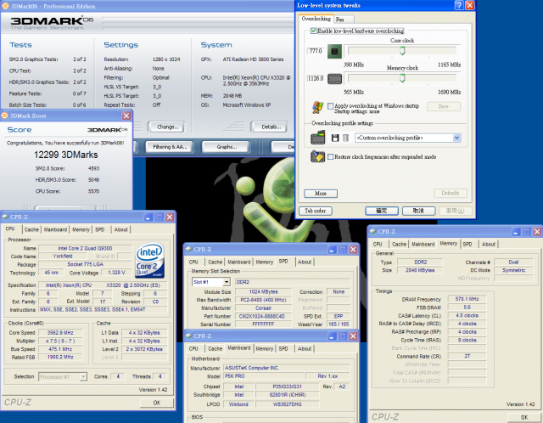
Task: Click the memory clock 1126.0 value field
Action: pyautogui.click(x=316, y=78)
